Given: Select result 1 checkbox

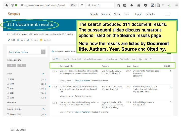Looking at the screenshot, I should pyautogui.click(x=54, y=71).
